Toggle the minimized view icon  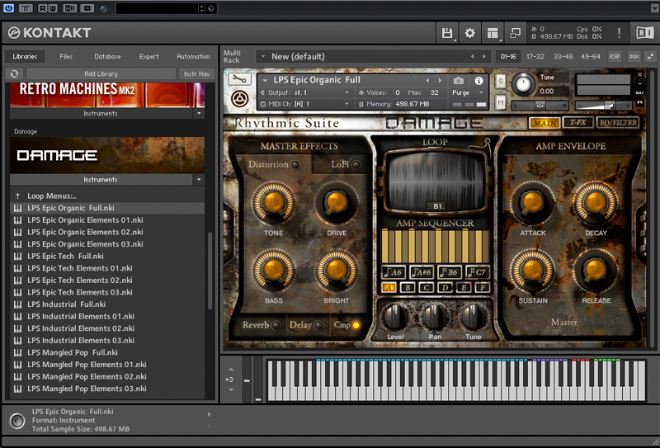(515, 33)
